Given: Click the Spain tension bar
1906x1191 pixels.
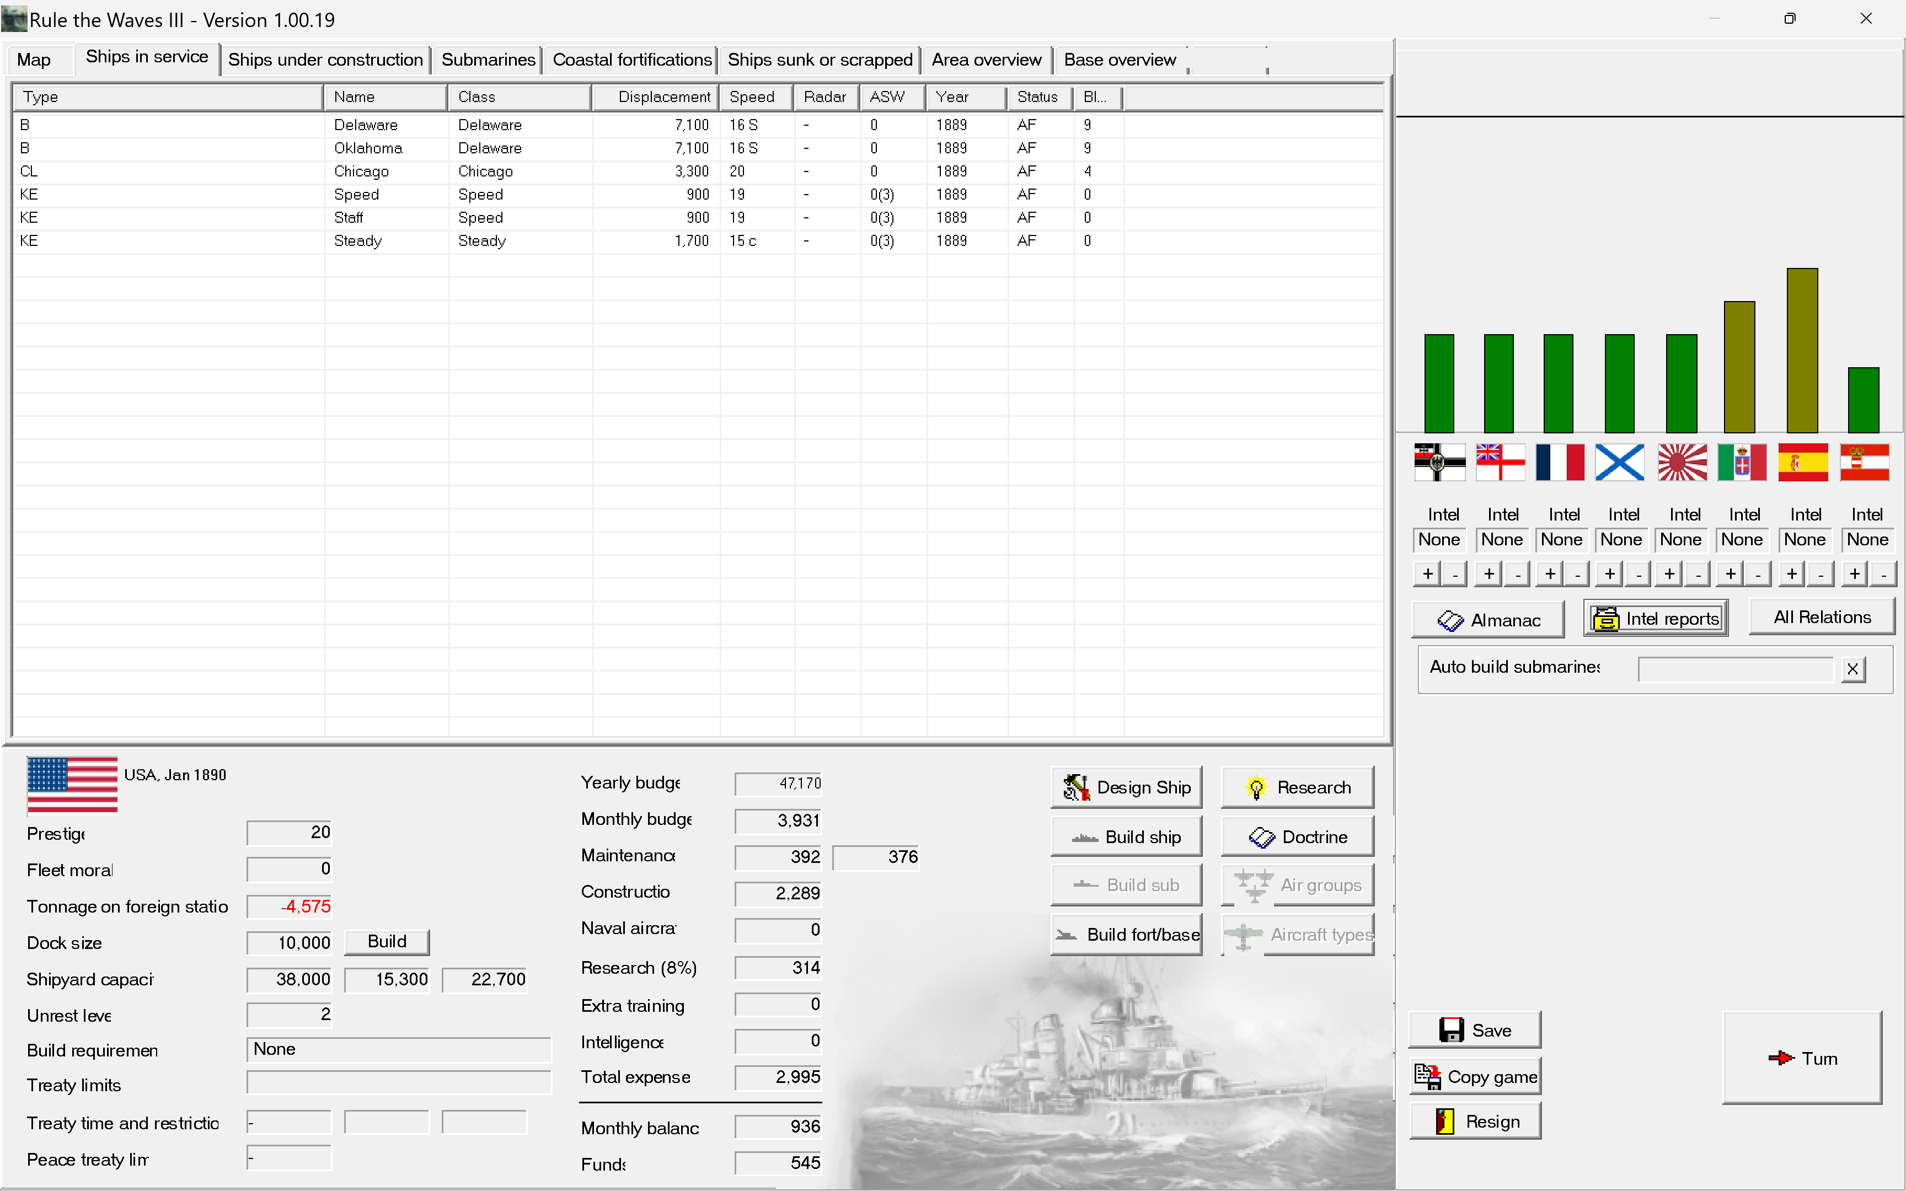Looking at the screenshot, I should click(x=1802, y=351).
